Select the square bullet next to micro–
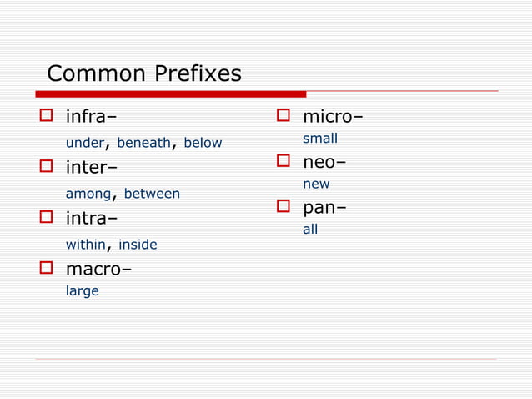532x399 pixels. click(x=283, y=114)
